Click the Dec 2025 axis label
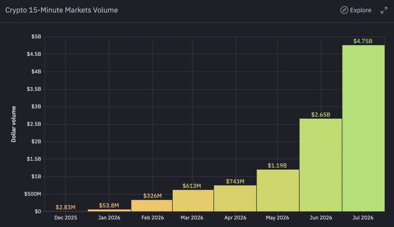 (65, 218)
